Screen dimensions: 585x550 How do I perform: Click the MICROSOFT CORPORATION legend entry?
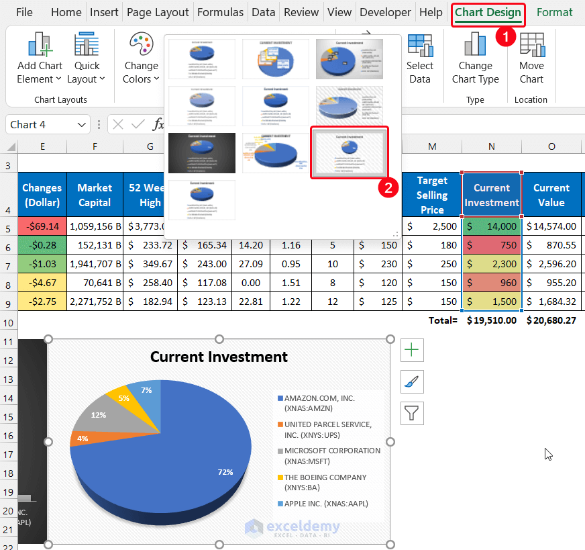329,456
